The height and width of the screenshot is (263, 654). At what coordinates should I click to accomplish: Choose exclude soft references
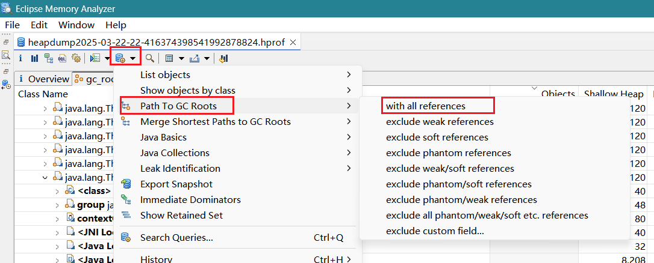(x=494, y=138)
